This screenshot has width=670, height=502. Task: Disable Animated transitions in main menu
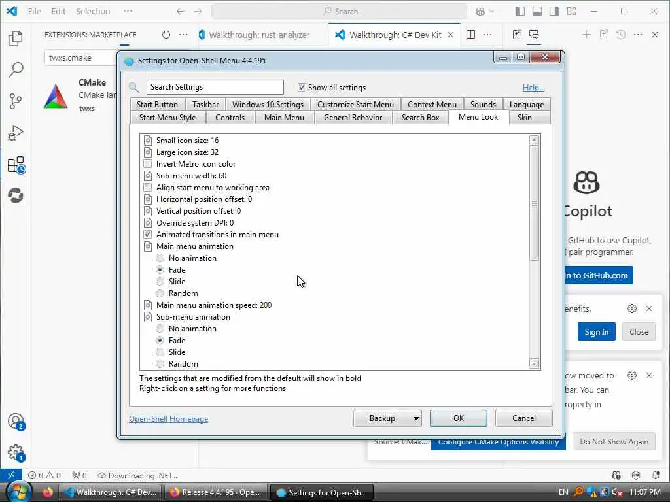point(147,235)
